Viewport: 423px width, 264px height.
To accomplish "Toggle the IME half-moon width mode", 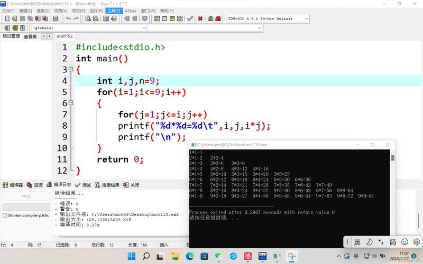I will click(369, 242).
